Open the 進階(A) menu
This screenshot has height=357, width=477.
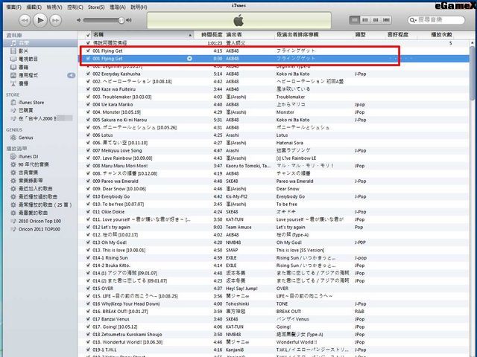[117, 7]
